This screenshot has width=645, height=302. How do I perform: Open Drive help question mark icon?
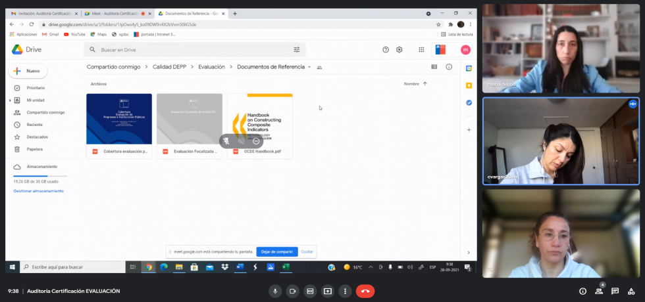point(386,50)
